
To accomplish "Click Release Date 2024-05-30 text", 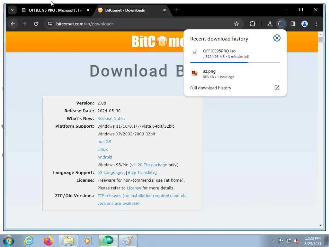I will (x=109, y=111).
